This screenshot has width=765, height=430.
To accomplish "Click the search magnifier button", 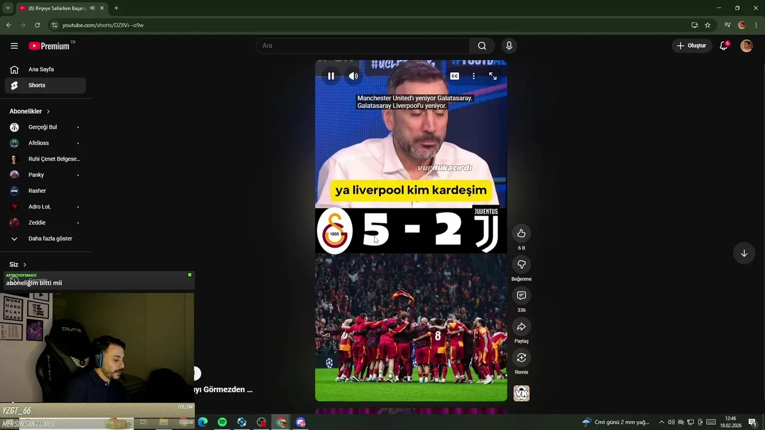I will click(482, 46).
